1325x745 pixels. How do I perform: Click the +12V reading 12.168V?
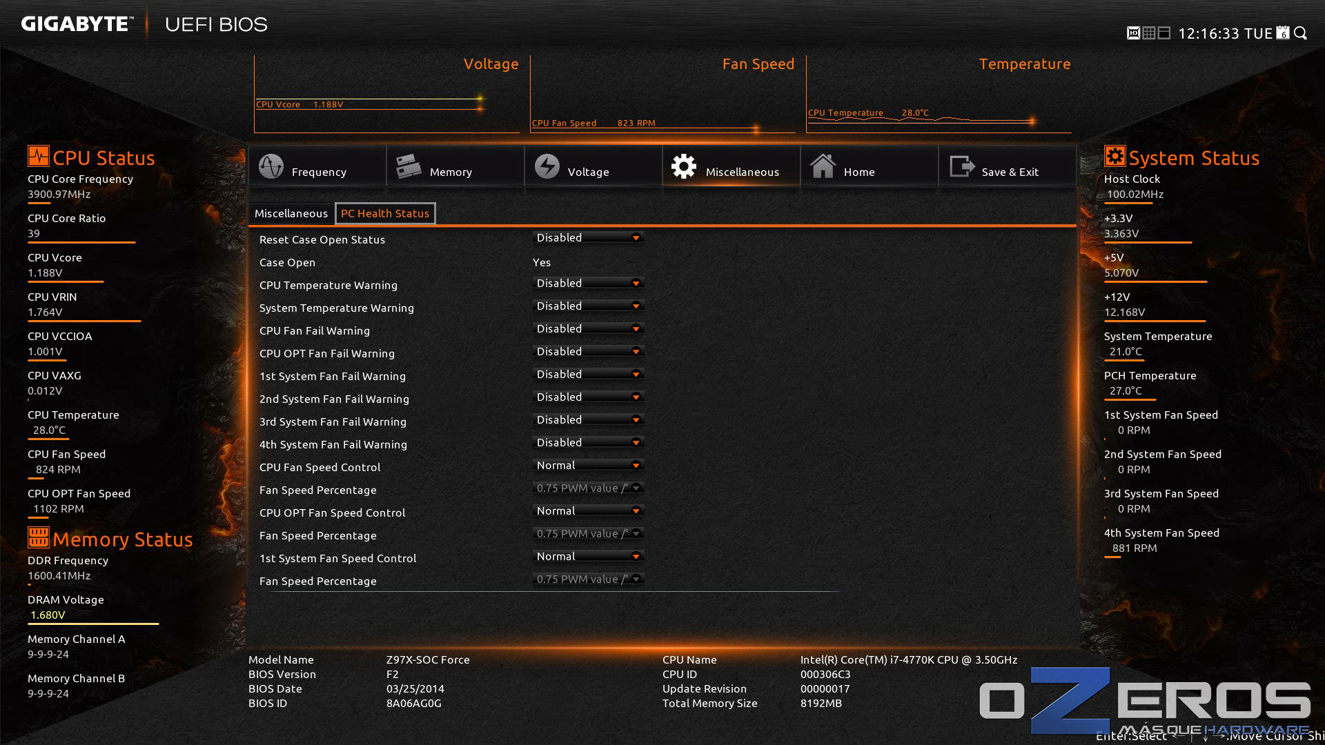point(1124,312)
